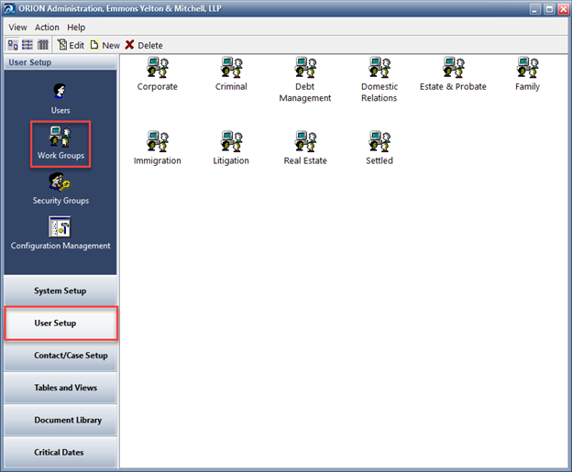The image size is (572, 472).
Task: Select the Criminal work group icon
Action: (x=231, y=68)
